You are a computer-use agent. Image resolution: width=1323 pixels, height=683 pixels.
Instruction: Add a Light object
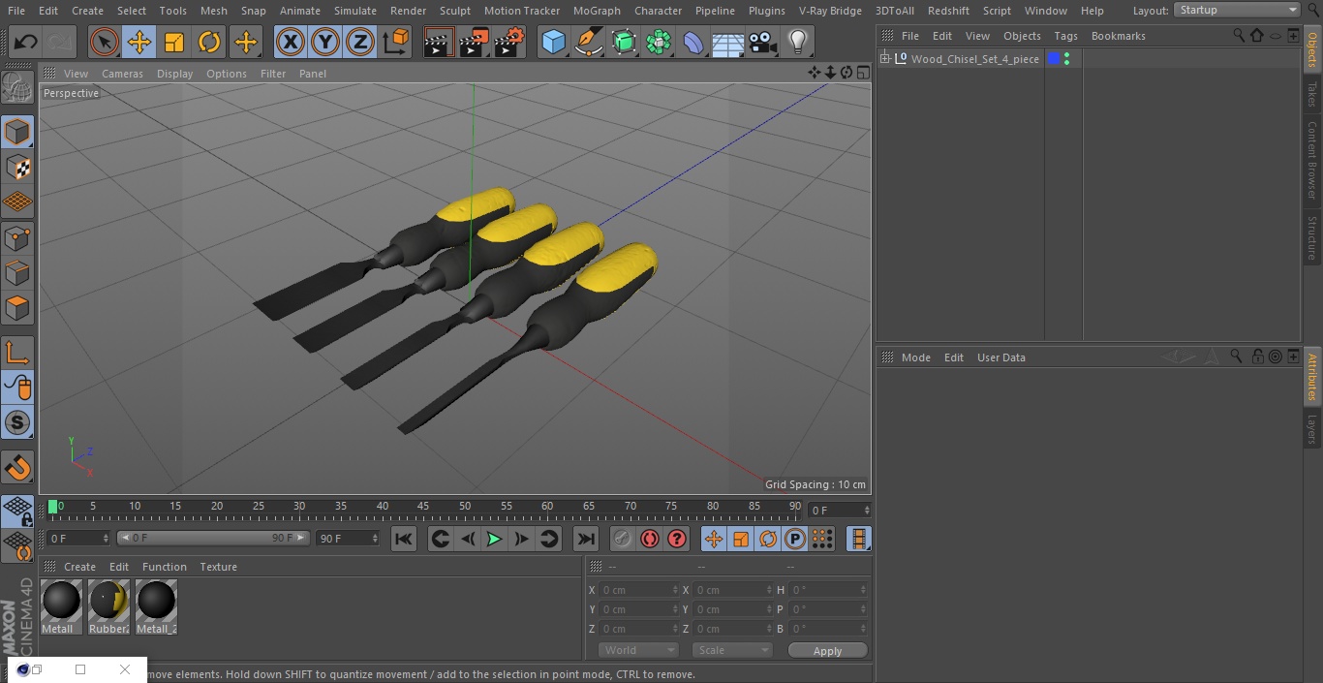(797, 43)
